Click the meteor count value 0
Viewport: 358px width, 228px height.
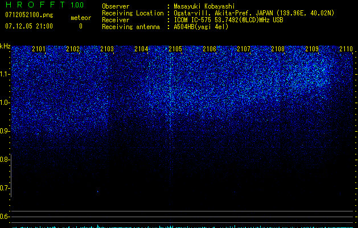click(81, 26)
